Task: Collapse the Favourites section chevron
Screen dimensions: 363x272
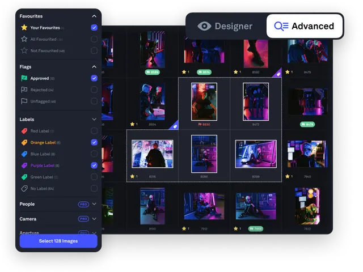Action: [x=94, y=16]
